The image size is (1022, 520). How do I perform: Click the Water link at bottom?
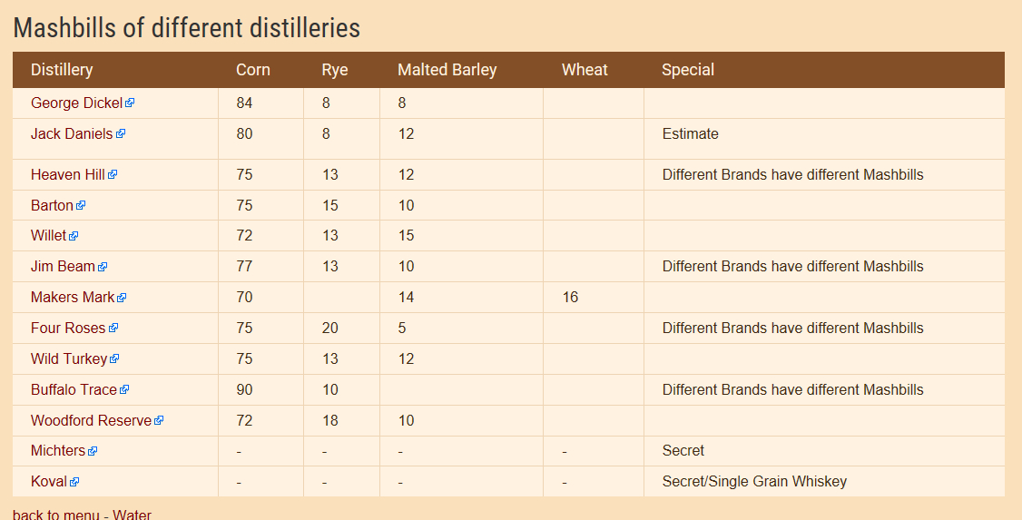click(132, 515)
